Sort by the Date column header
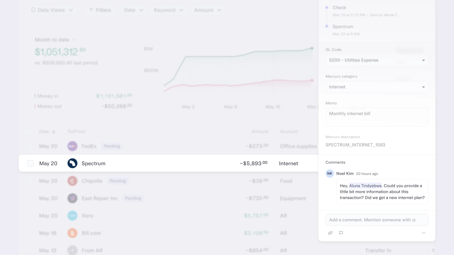454x255 pixels. [x=47, y=131]
